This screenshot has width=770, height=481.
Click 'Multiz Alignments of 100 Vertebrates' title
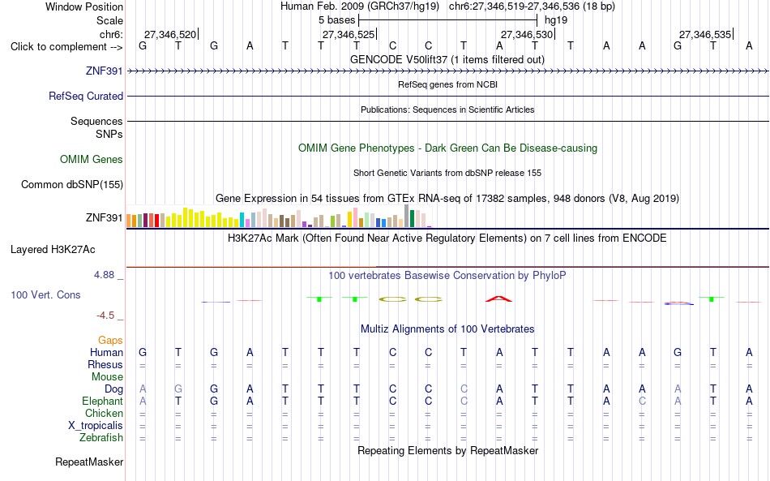click(x=447, y=329)
